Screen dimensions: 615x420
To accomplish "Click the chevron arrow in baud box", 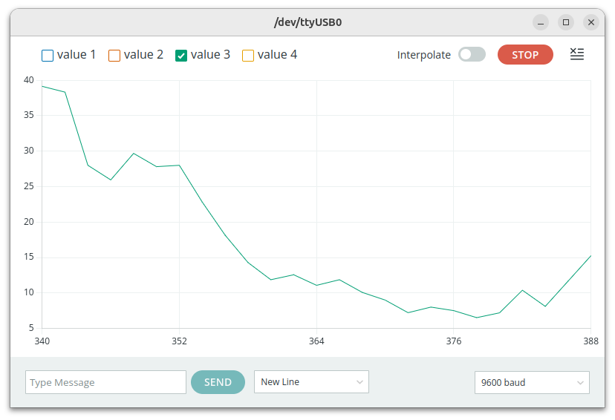I will coord(580,383).
